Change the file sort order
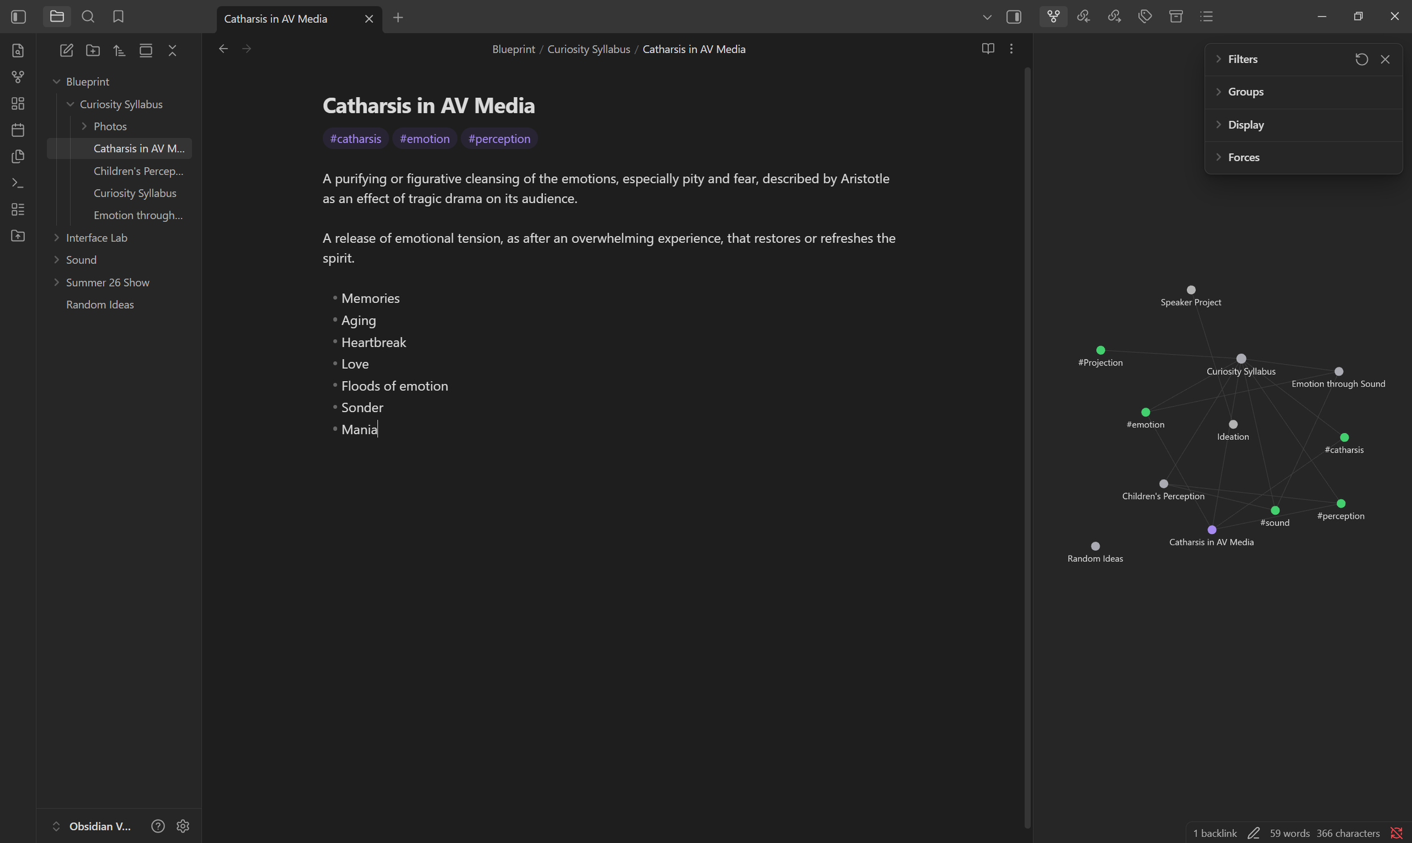Image resolution: width=1412 pixels, height=843 pixels. coord(119,51)
